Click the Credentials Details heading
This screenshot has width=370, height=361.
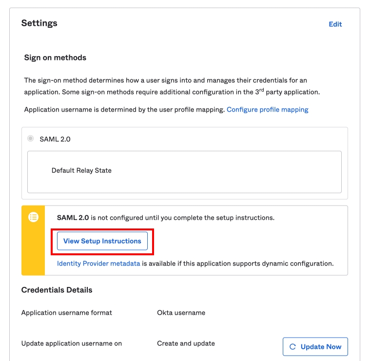[x=57, y=290]
